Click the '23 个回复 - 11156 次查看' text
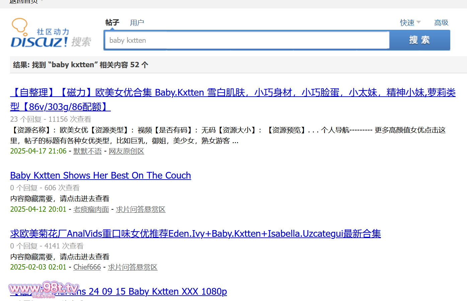The width and height of the screenshot is (467, 301). tap(51, 119)
